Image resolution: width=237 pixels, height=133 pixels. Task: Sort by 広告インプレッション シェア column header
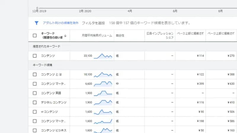pyautogui.click(x=160, y=35)
